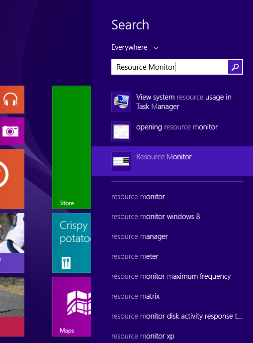
Task: Open the Task Manager resource usage icon
Action: pos(121,102)
